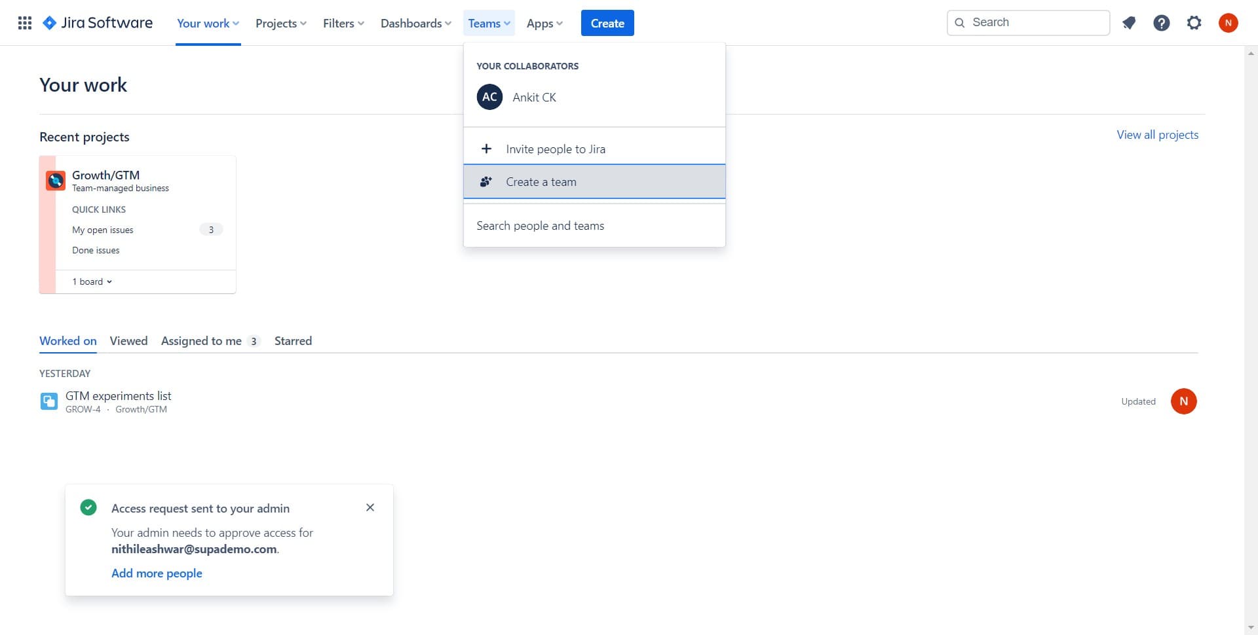Viewport: 1258px width, 635px height.
Task: Expand the "1 board" dropdown
Action: pos(92,281)
